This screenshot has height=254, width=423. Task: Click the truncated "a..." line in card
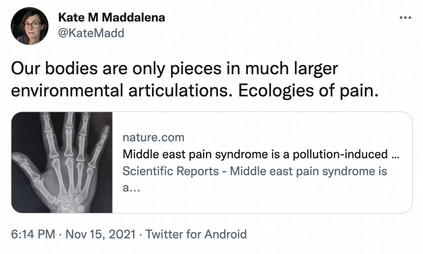(131, 188)
